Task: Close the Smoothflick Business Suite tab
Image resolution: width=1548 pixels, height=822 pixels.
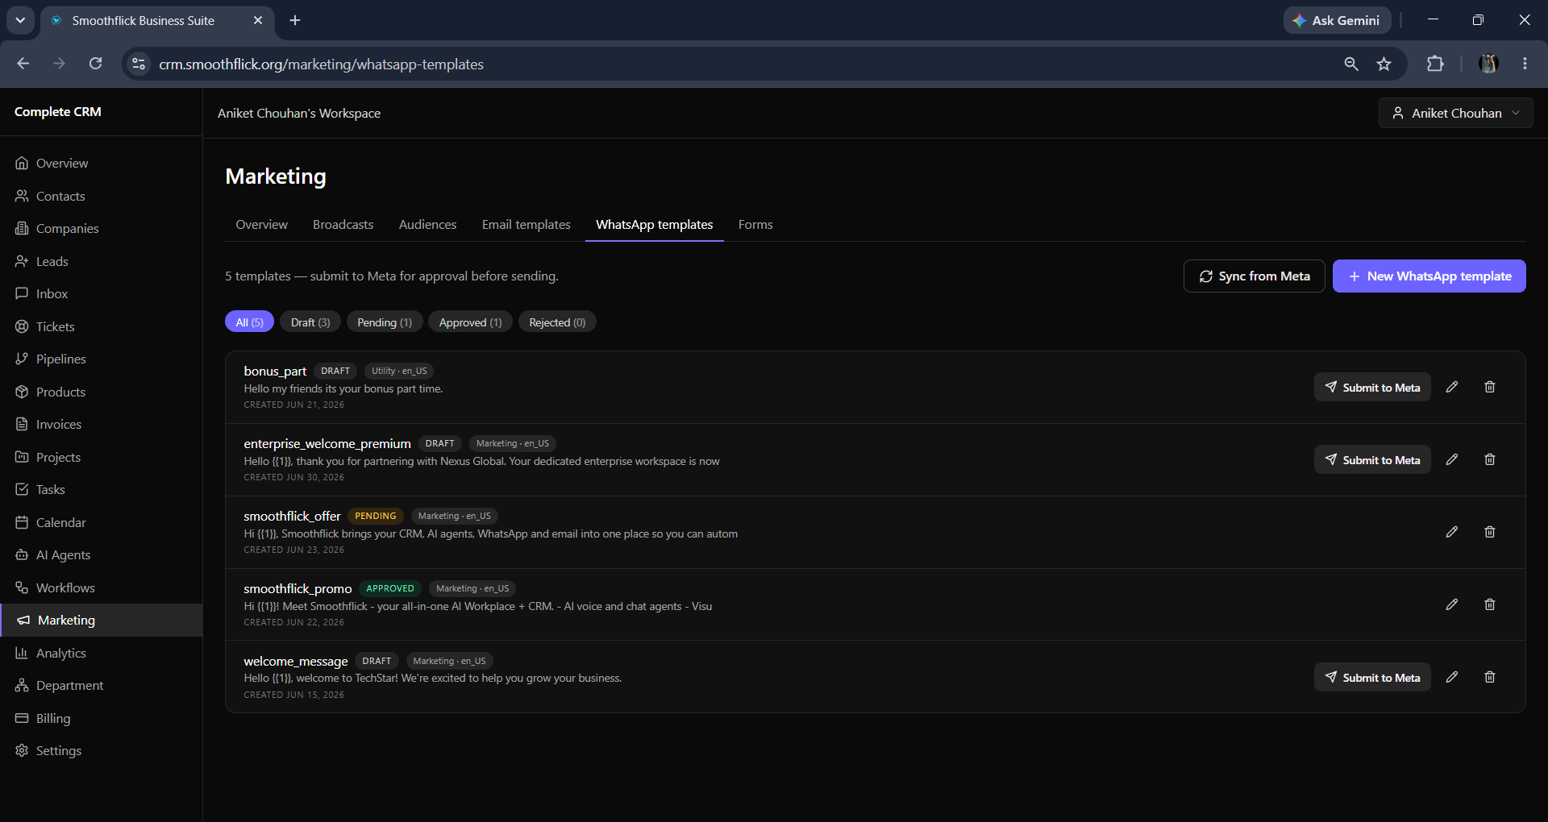Action: [x=258, y=20]
